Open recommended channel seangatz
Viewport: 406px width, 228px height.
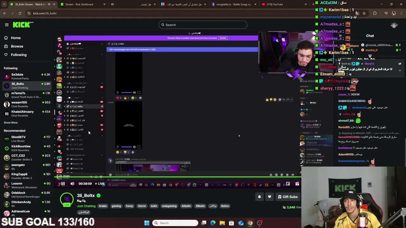[27, 167]
